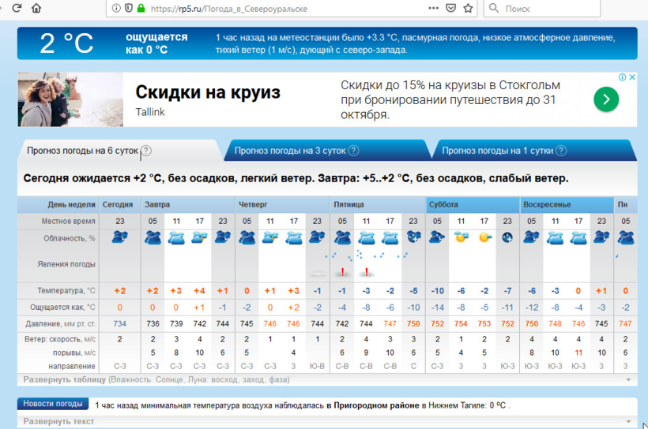This screenshot has width=648, height=429.
Task: Click the 'Новости погоды' button
Action: [x=51, y=405]
